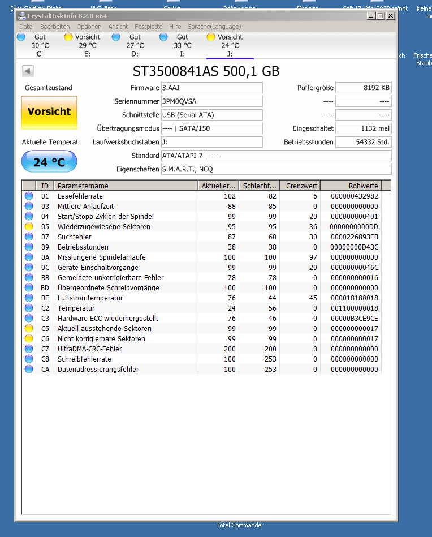Click the Seriennummer field 3PM0QVSA

click(212, 101)
